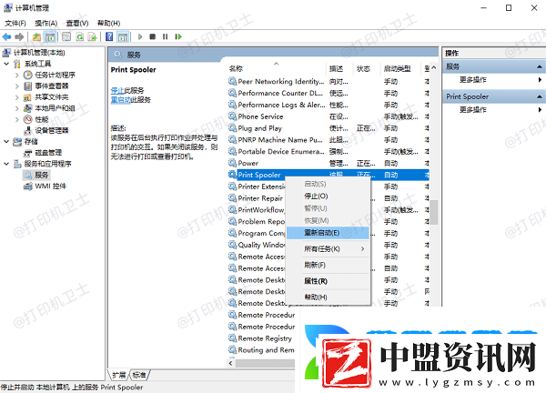Select the Remote Registry service row
The width and height of the screenshot is (546, 393).
261,338
